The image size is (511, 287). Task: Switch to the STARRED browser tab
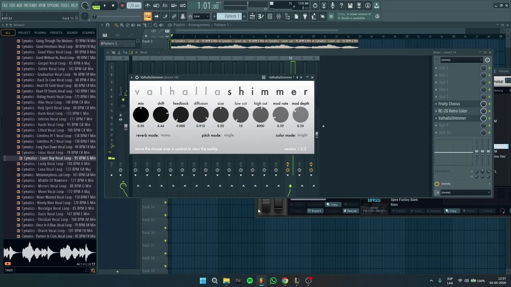[x=88, y=33]
